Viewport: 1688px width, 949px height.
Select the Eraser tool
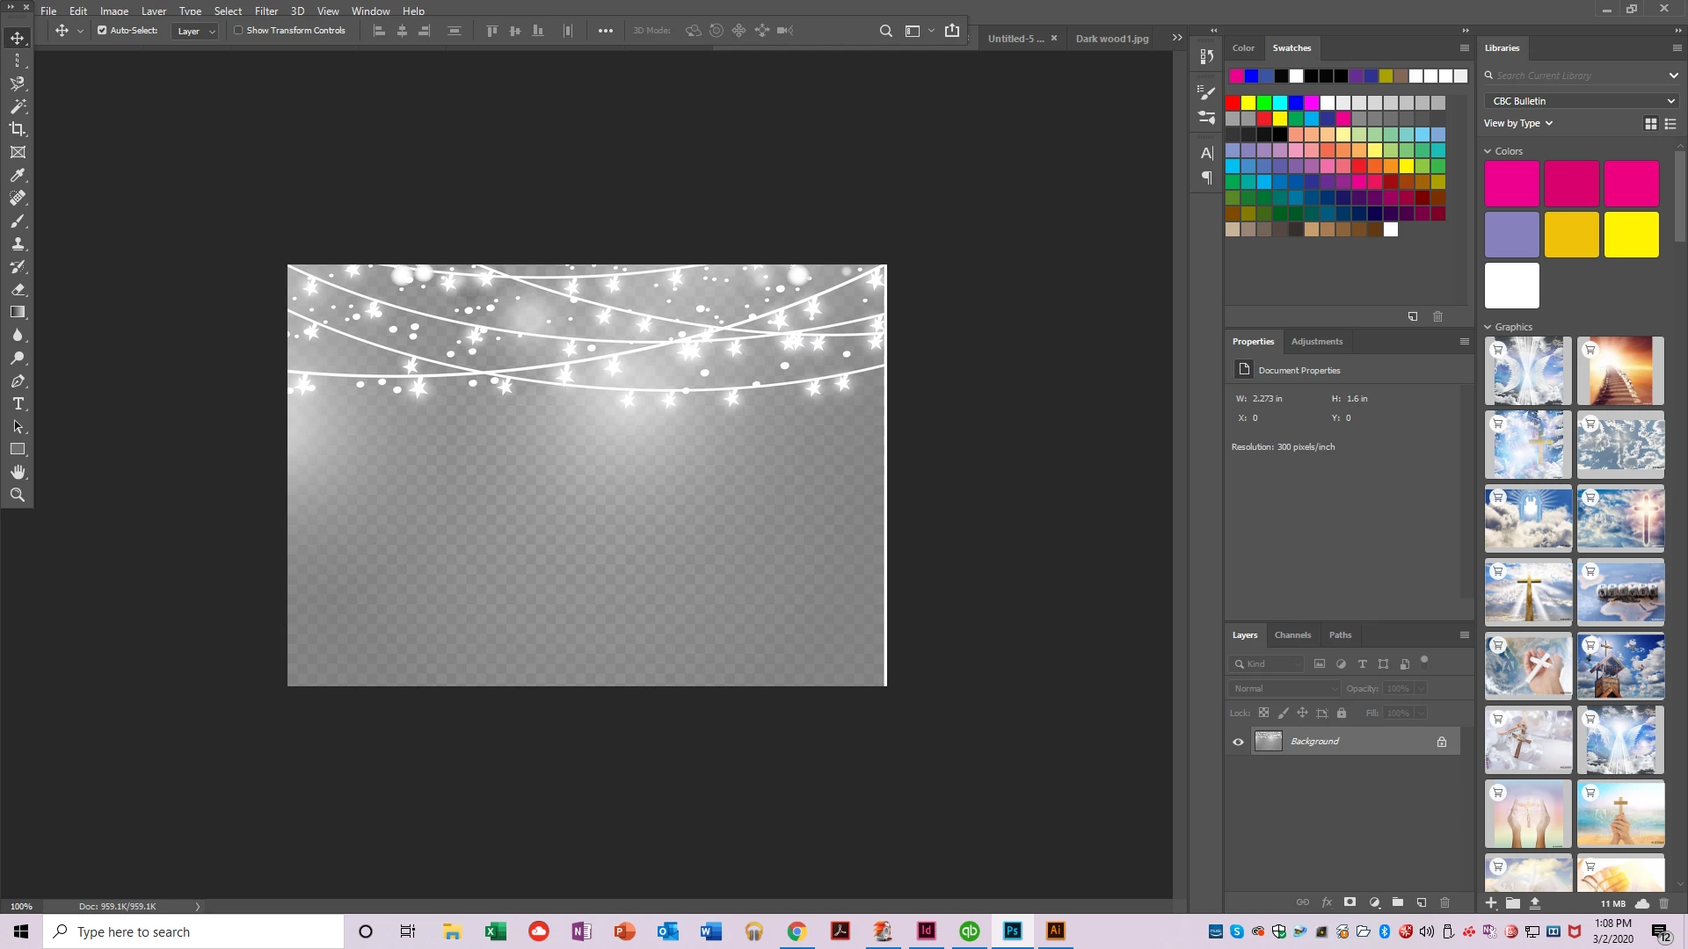click(18, 289)
